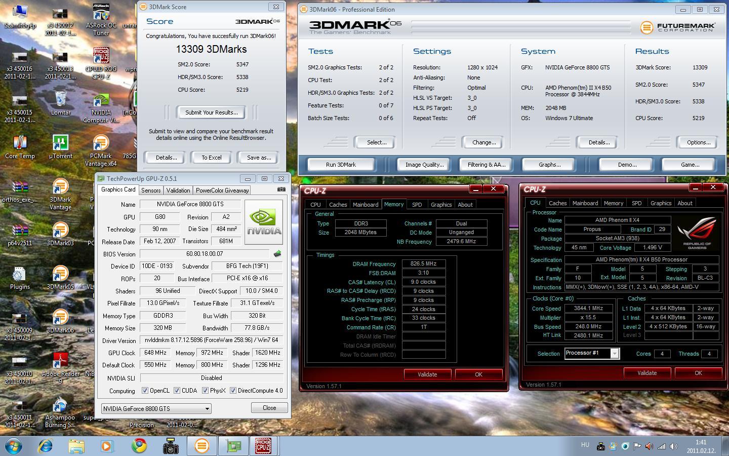
Task: Open Mainboard tab in Memory CPU-Z window
Action: (366, 205)
